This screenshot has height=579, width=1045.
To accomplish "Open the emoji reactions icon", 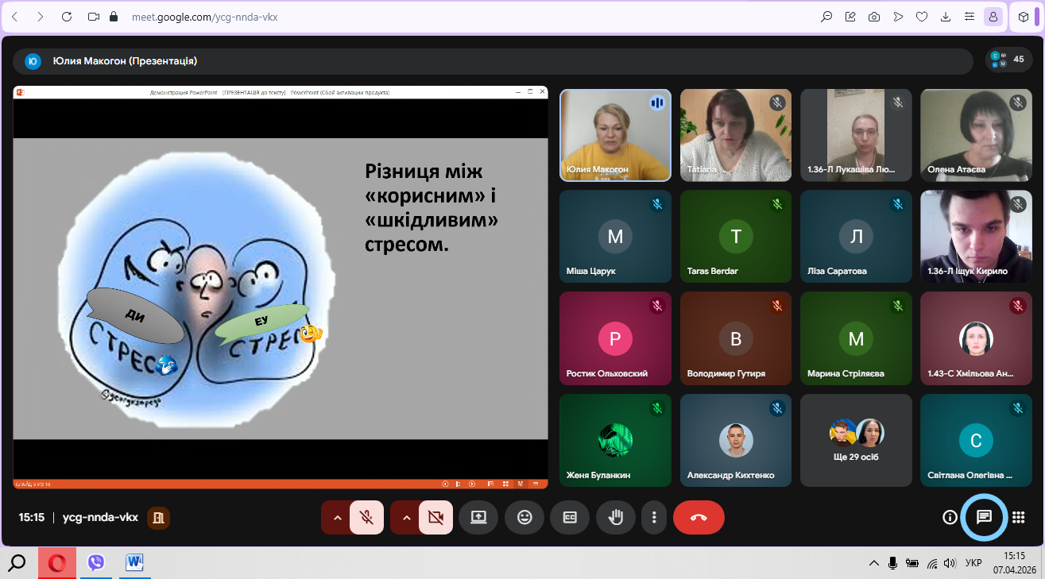I will point(524,517).
